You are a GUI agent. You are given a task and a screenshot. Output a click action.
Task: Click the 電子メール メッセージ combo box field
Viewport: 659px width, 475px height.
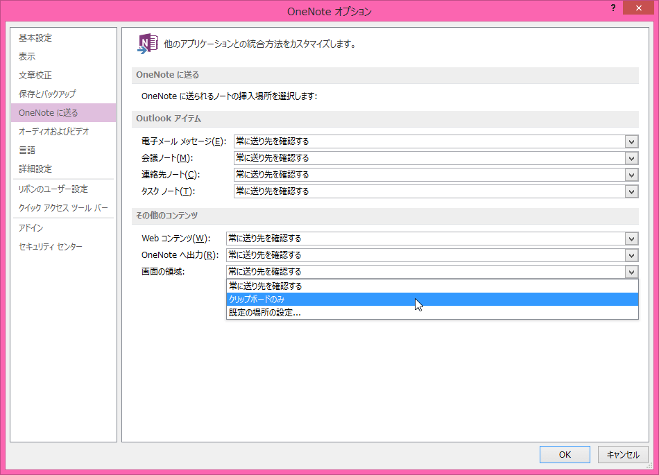pos(436,141)
